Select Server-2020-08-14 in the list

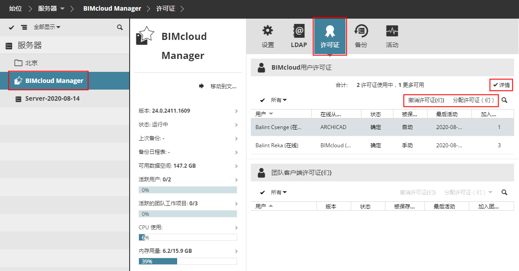[x=64, y=98]
